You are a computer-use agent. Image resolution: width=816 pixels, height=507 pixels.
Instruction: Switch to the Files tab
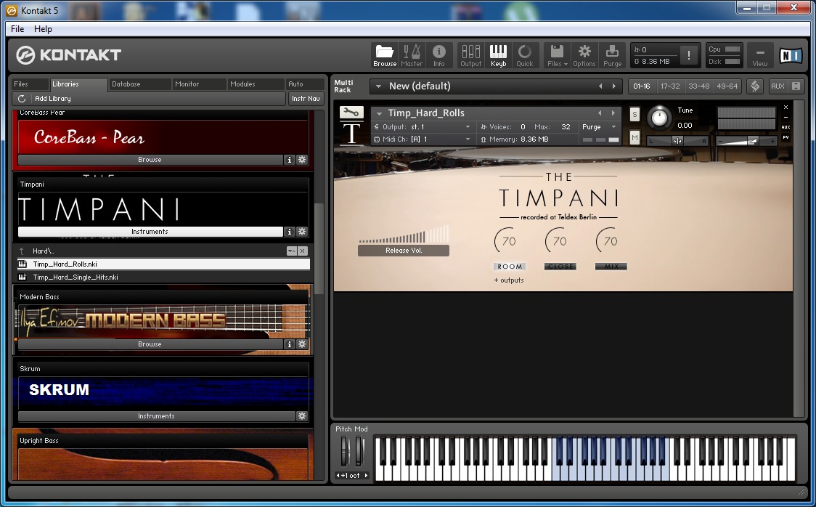(x=30, y=84)
